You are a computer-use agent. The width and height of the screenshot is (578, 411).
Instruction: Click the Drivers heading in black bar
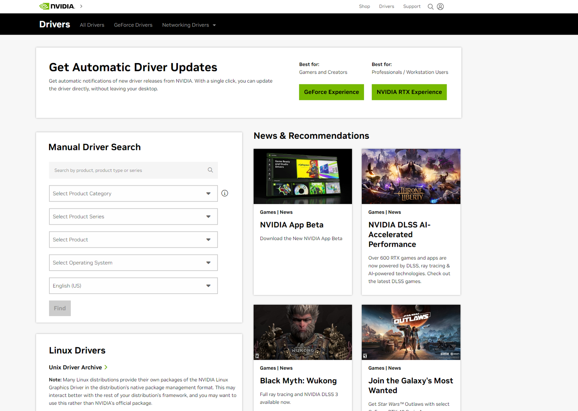point(55,24)
